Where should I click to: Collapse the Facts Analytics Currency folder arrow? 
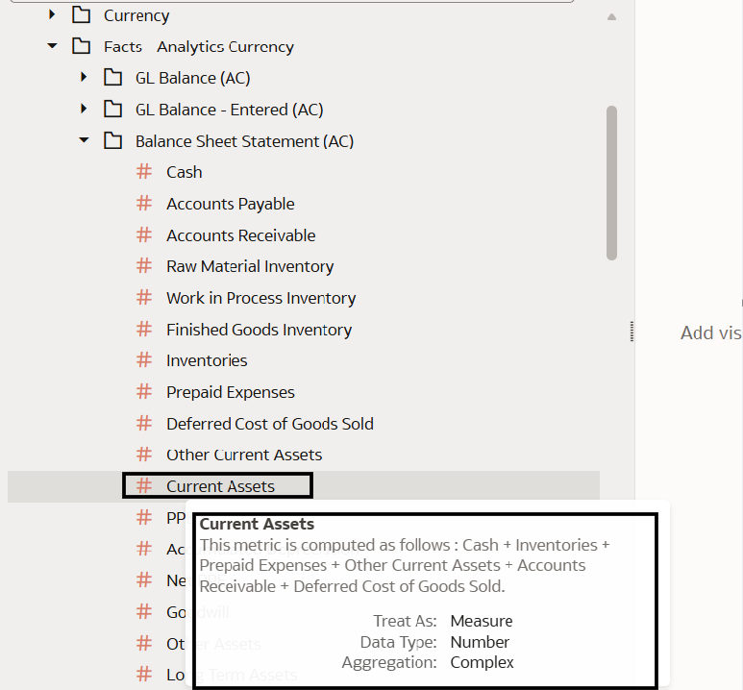(x=52, y=46)
